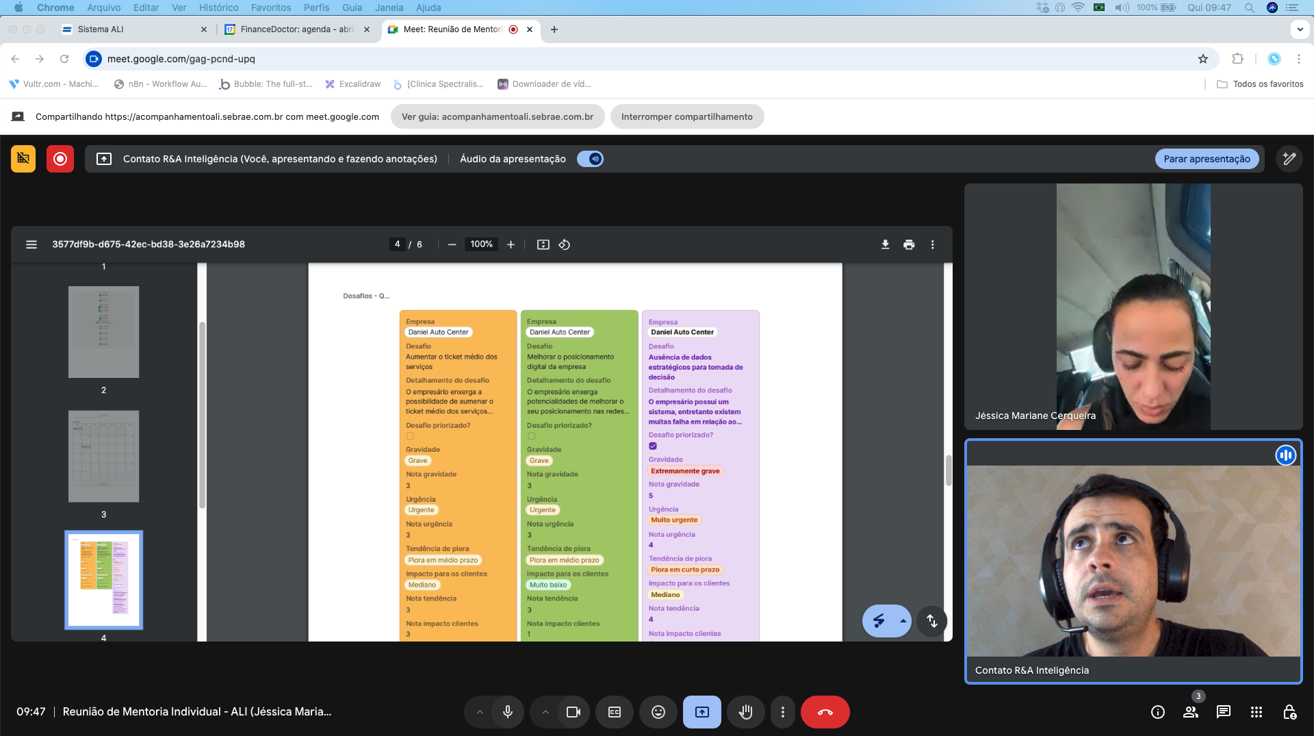
Task: Open Todos os favoritos folder
Action: pos(1261,84)
